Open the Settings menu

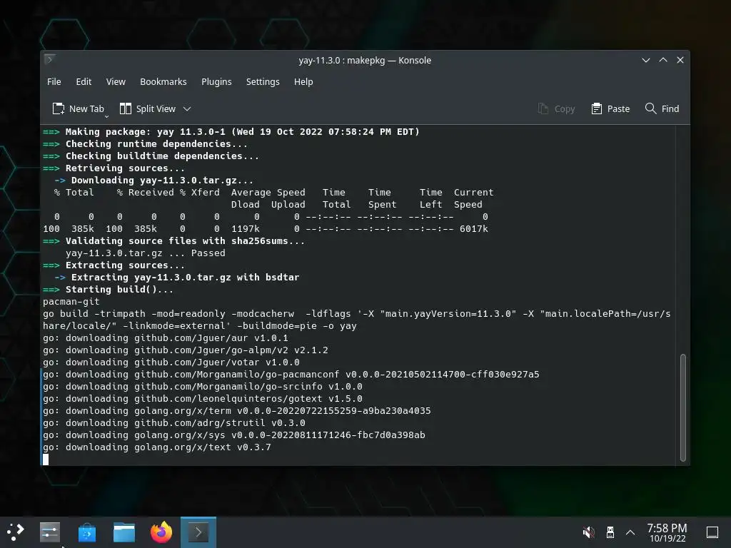[263, 81]
